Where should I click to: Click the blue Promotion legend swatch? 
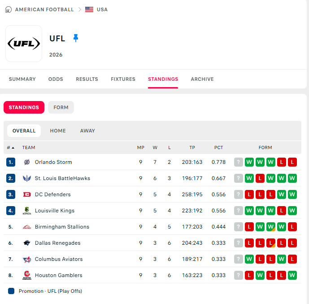coord(11,291)
